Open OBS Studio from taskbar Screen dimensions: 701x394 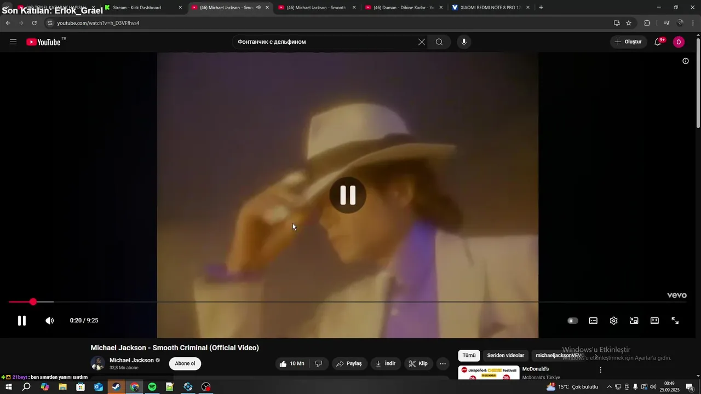point(206,387)
